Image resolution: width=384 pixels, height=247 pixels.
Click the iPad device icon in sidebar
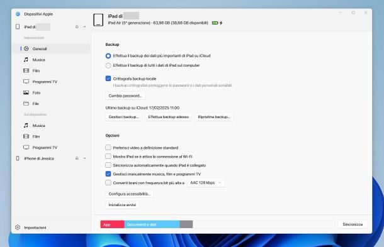(x=18, y=26)
